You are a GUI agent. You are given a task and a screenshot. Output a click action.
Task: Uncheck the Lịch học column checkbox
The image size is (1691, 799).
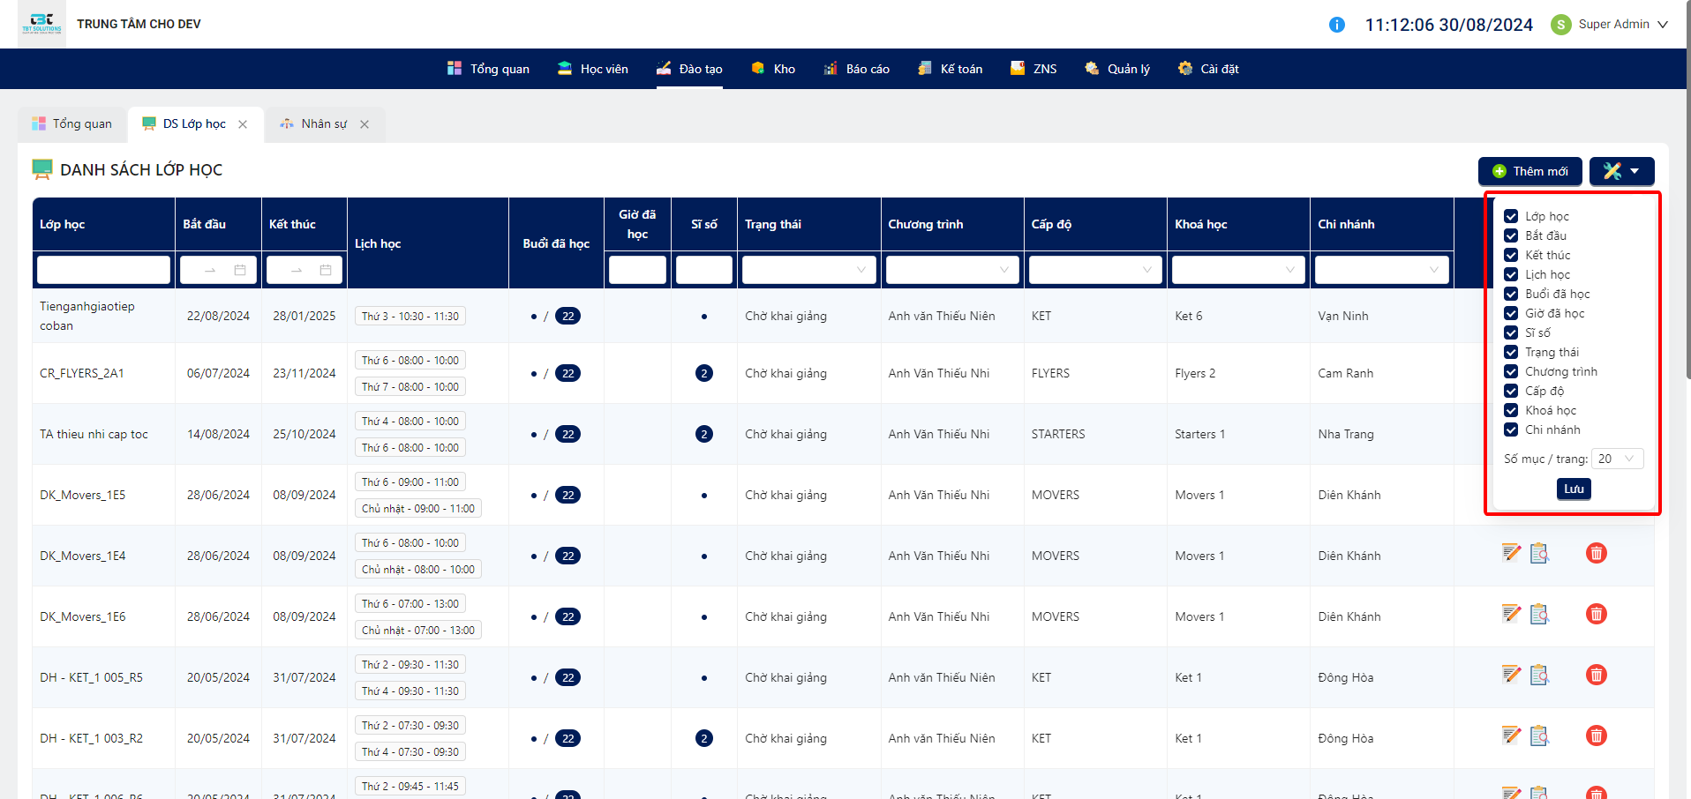tap(1511, 274)
